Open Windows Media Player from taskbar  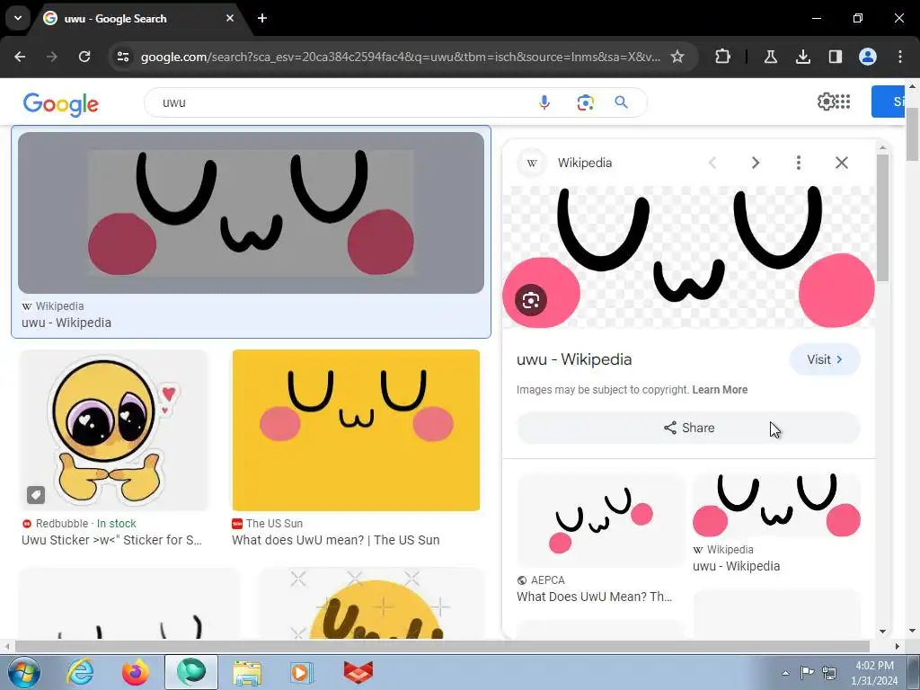302,672
